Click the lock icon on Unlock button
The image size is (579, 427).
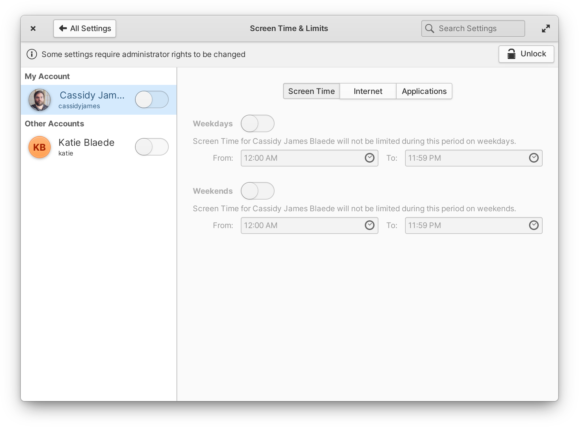[x=511, y=54]
